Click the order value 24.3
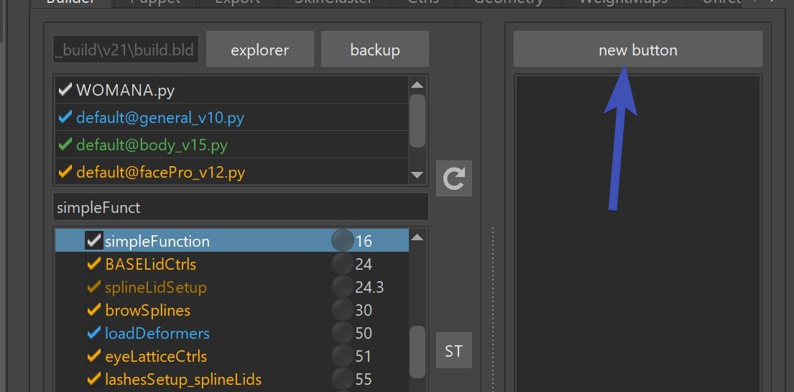 pos(369,288)
